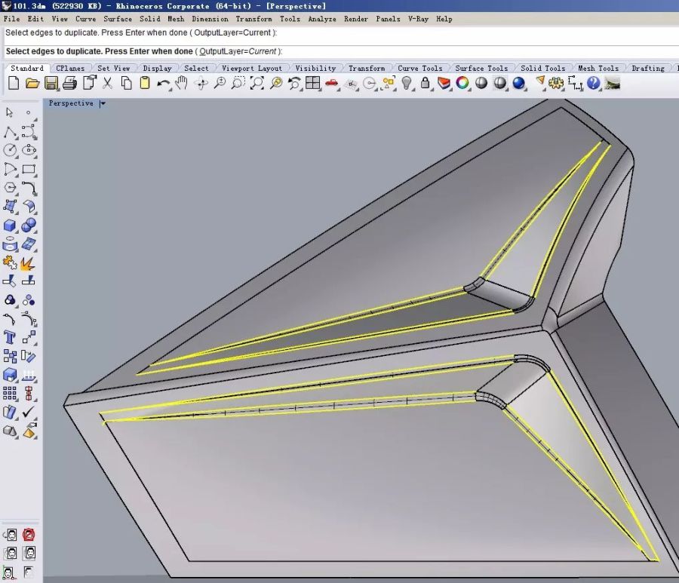Screen dimensions: 679x583
Task: Open the Analyze menu
Action: tap(321, 19)
